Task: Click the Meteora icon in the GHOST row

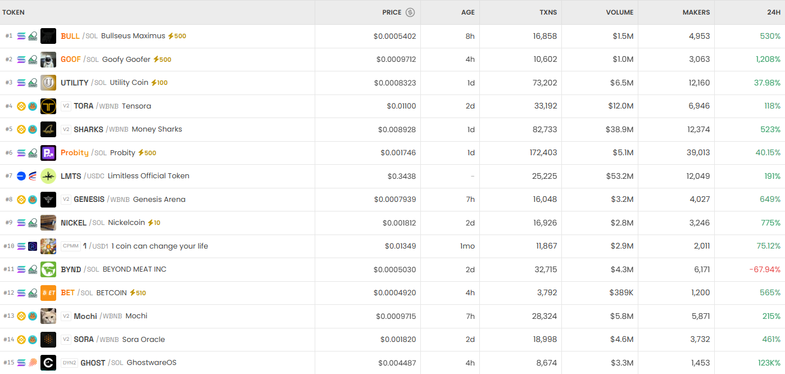Action: coord(33,363)
